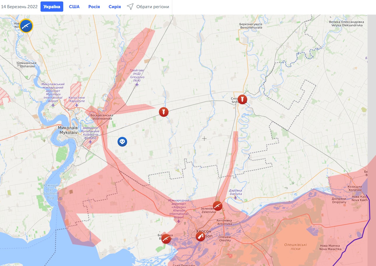
Task: Switch to the Україна region tab
Action: tap(52, 7)
